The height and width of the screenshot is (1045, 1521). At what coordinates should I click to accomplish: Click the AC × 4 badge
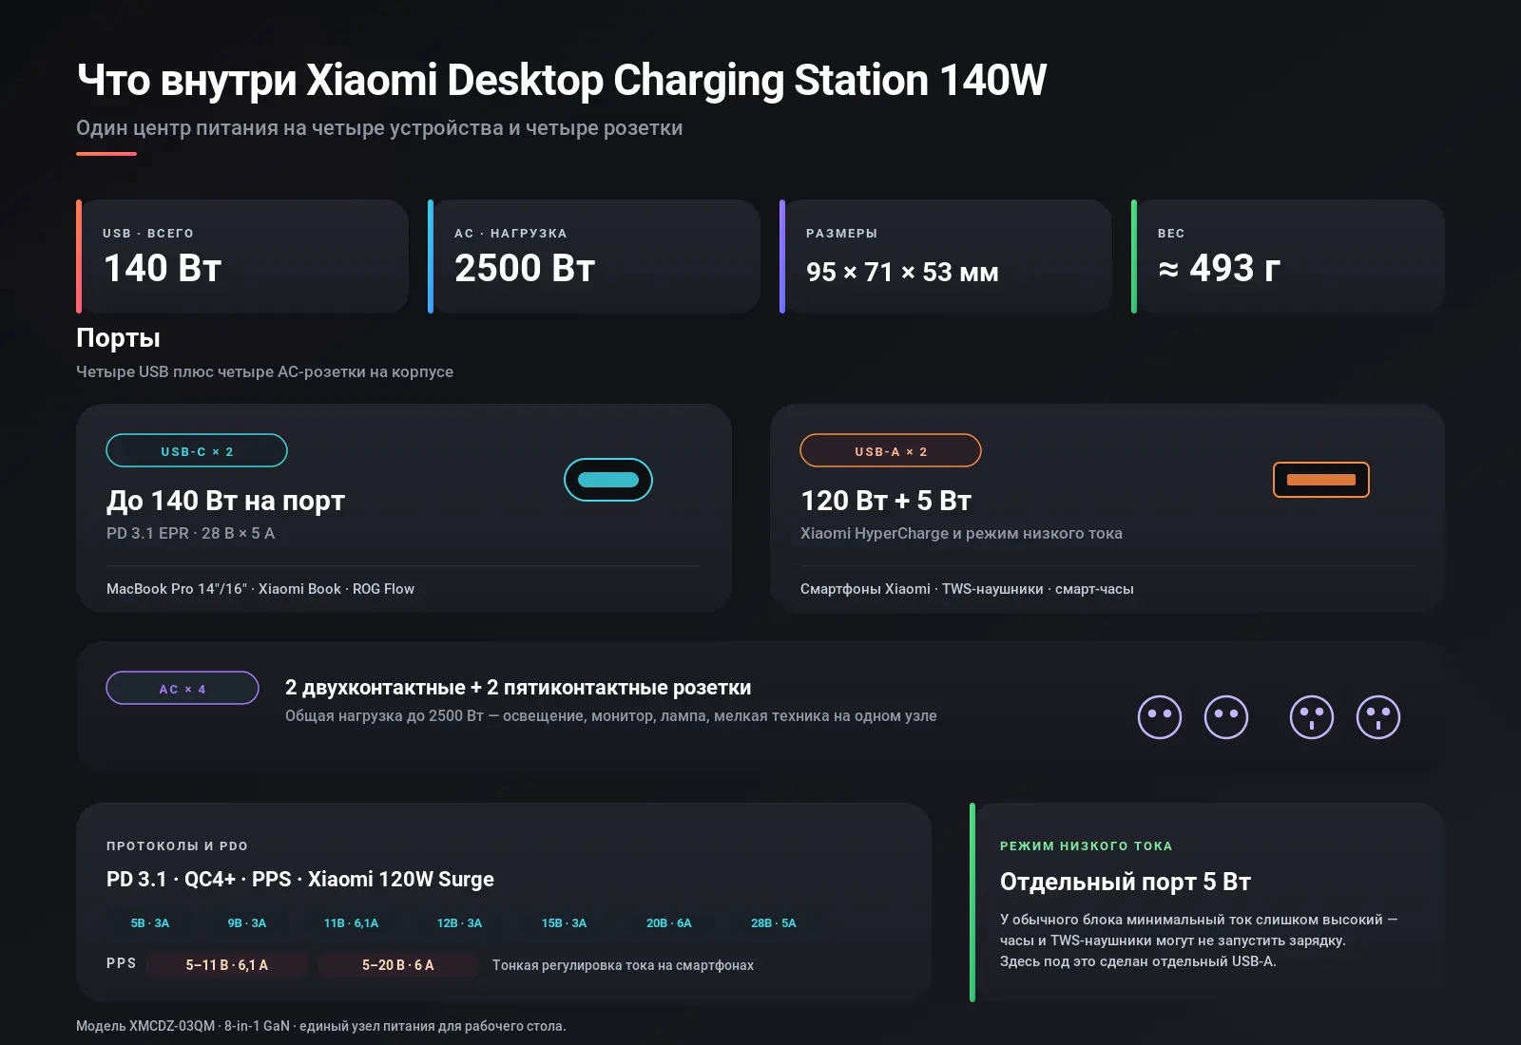pyautogui.click(x=183, y=688)
